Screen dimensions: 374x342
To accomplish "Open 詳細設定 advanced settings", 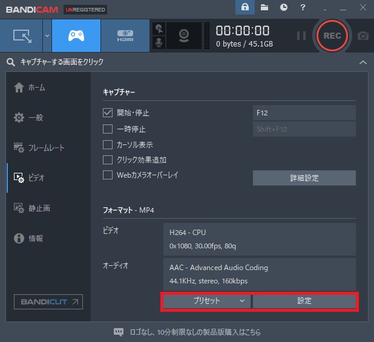I will point(304,178).
